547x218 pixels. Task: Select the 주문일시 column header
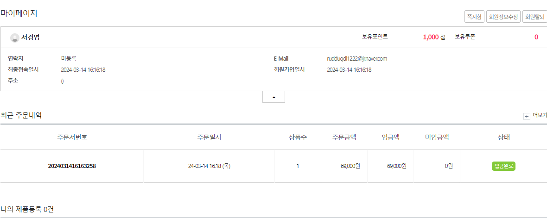(209, 137)
